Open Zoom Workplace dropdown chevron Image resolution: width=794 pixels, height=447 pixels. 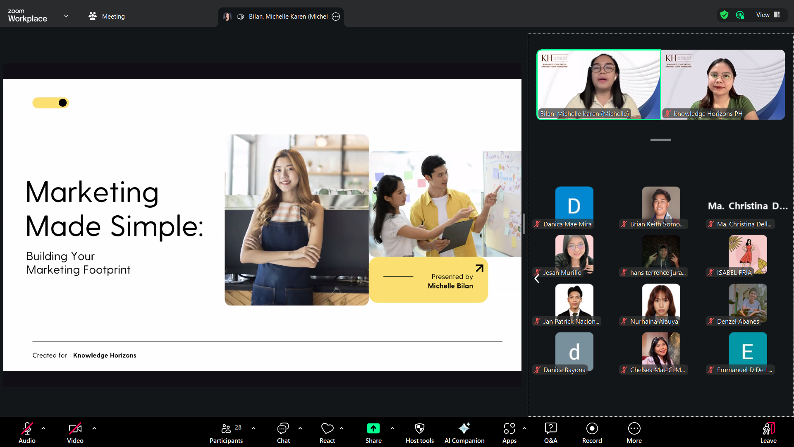tap(66, 16)
